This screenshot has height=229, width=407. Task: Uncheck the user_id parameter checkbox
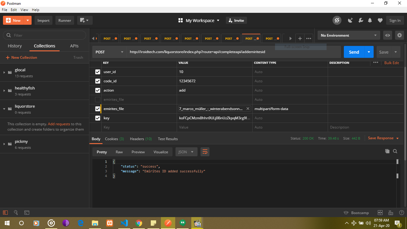pyautogui.click(x=98, y=72)
